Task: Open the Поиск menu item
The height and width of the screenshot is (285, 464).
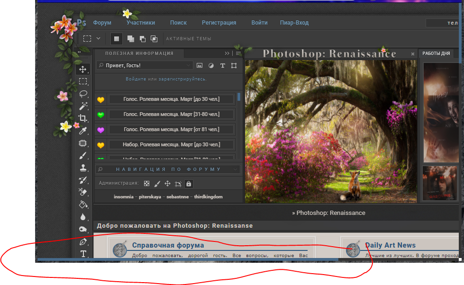Action: coord(178,22)
